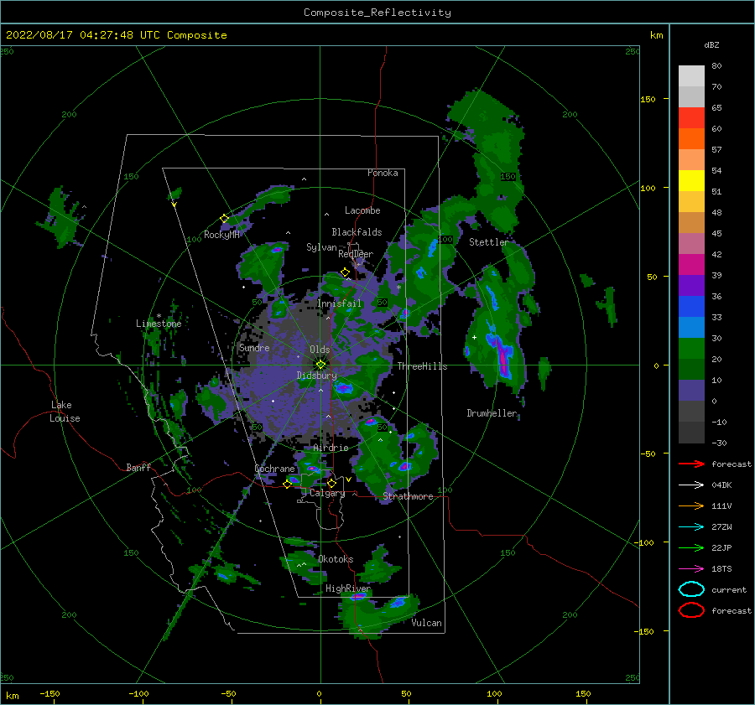Click the dBZ legend heading
The height and width of the screenshot is (705, 755).
tap(711, 44)
